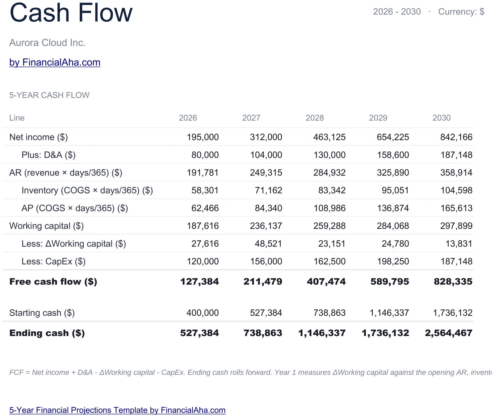
Task: Click free cash flow value 127,384
Action: point(199,281)
